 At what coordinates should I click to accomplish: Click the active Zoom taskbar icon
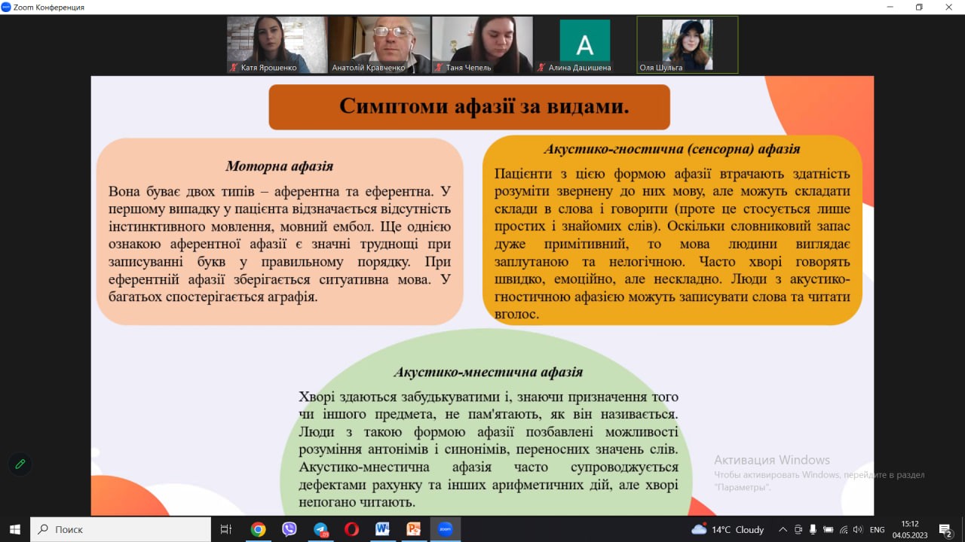(445, 529)
